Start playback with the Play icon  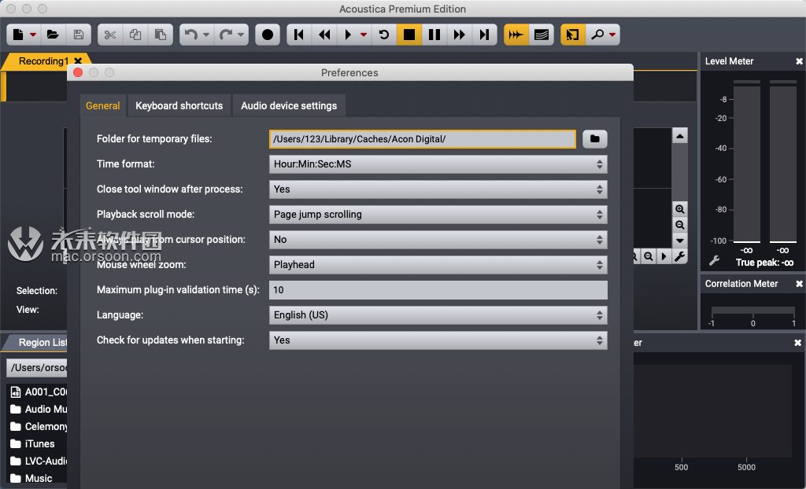coord(348,35)
